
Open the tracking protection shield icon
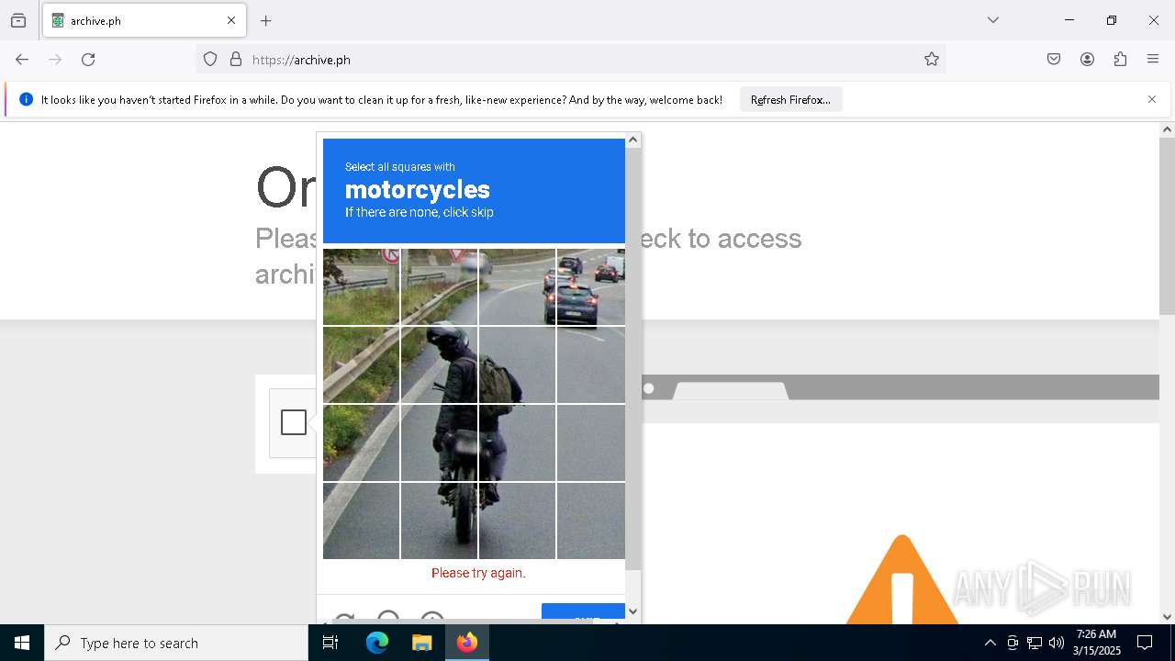pyautogui.click(x=210, y=60)
